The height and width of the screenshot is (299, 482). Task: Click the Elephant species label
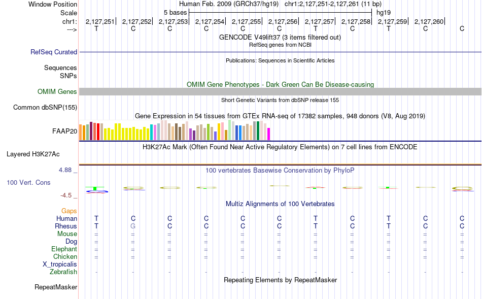point(64,249)
